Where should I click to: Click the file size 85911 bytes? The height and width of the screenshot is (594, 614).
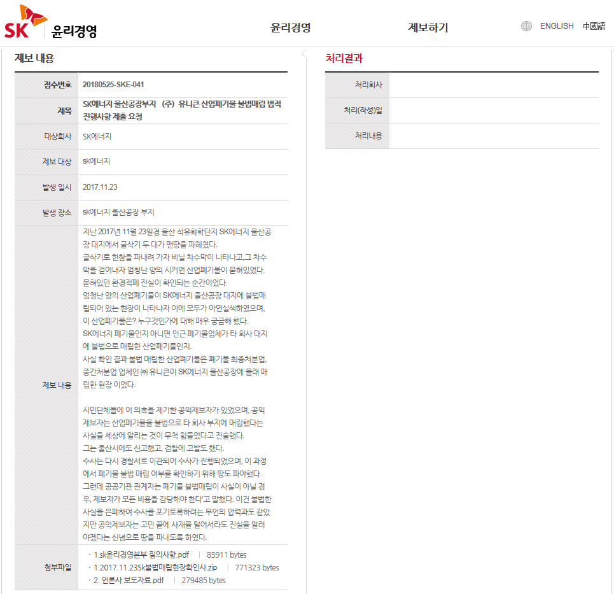pos(227,555)
